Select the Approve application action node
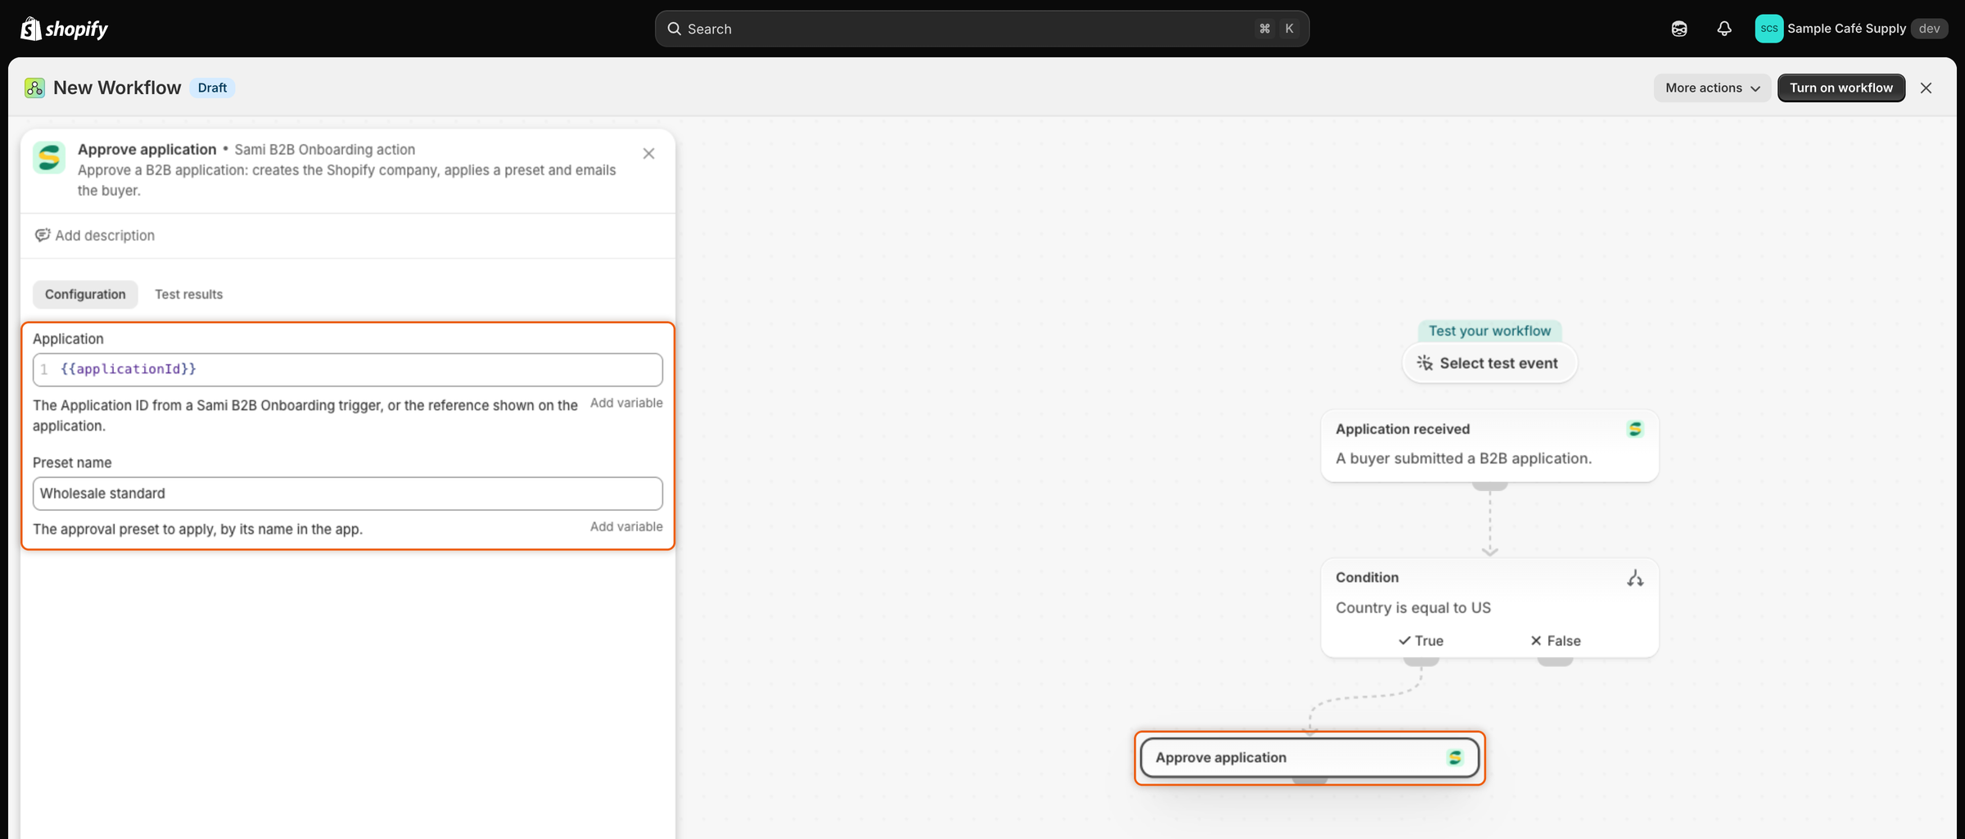 point(1309,757)
